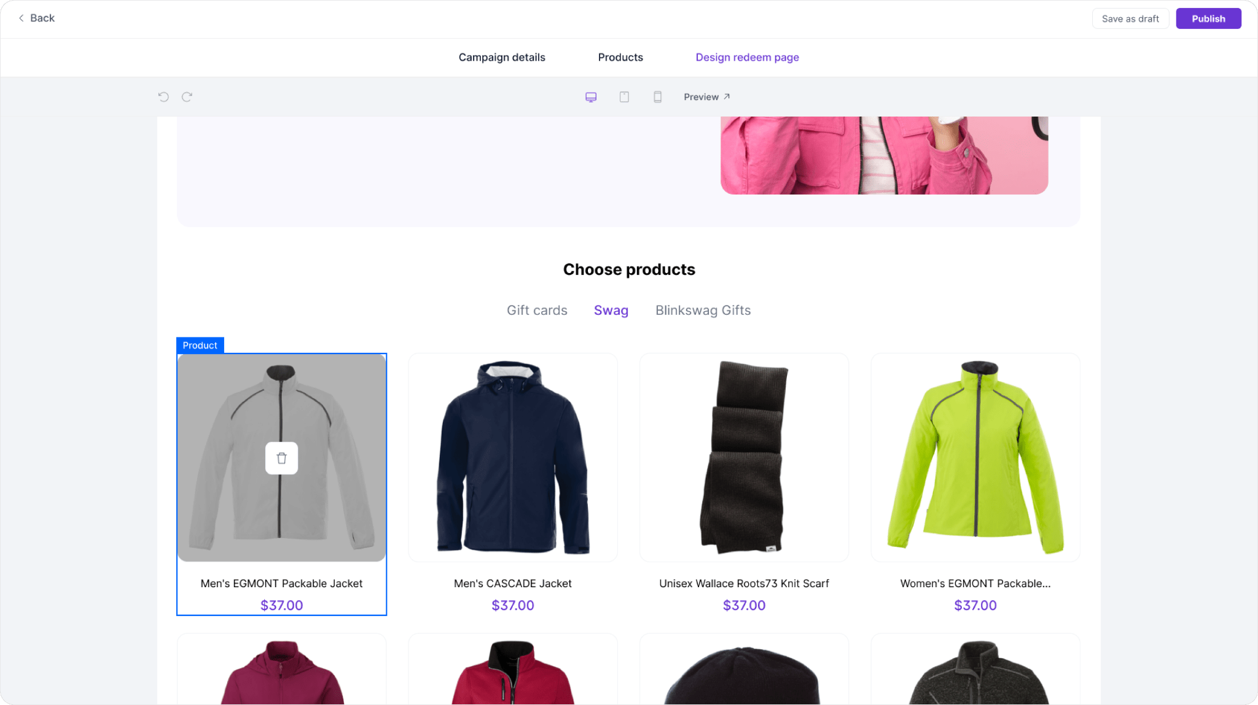Screen dimensions: 1258x705
Task: Click Campaign details navigation step
Action: pos(501,57)
